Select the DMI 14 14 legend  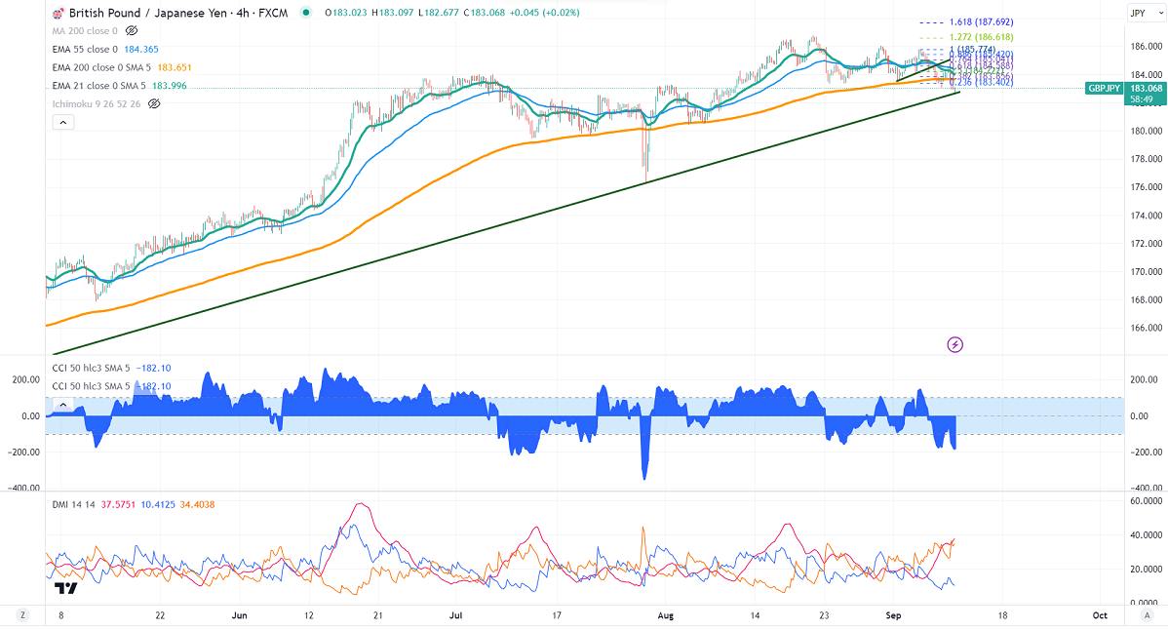click(x=74, y=505)
